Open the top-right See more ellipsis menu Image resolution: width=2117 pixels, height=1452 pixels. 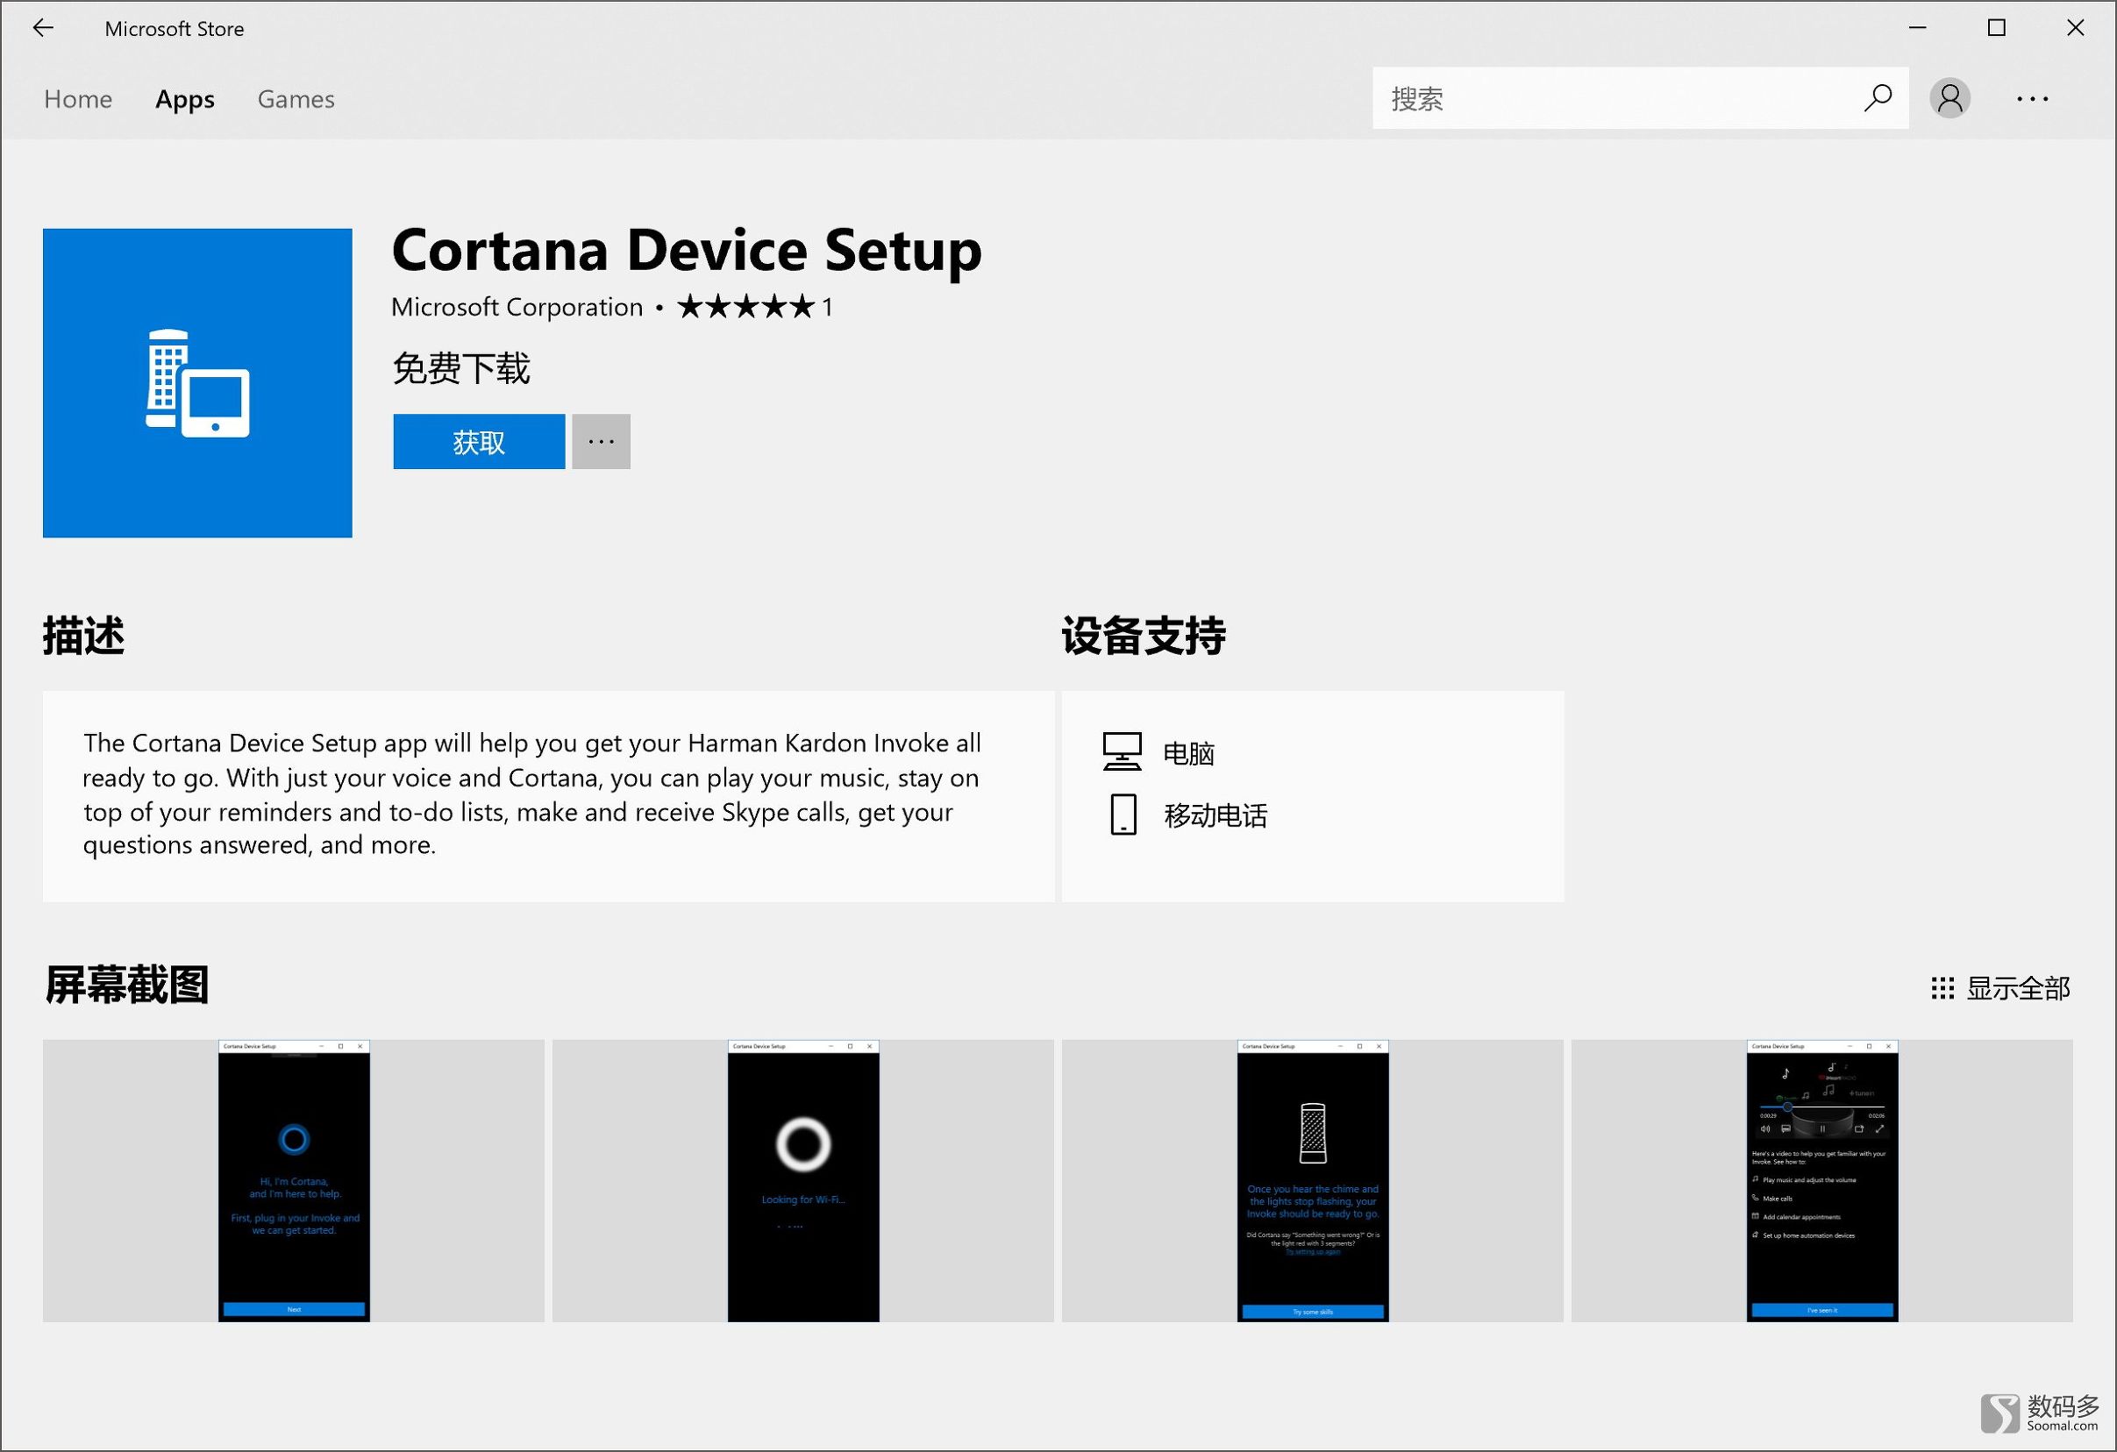2032,98
